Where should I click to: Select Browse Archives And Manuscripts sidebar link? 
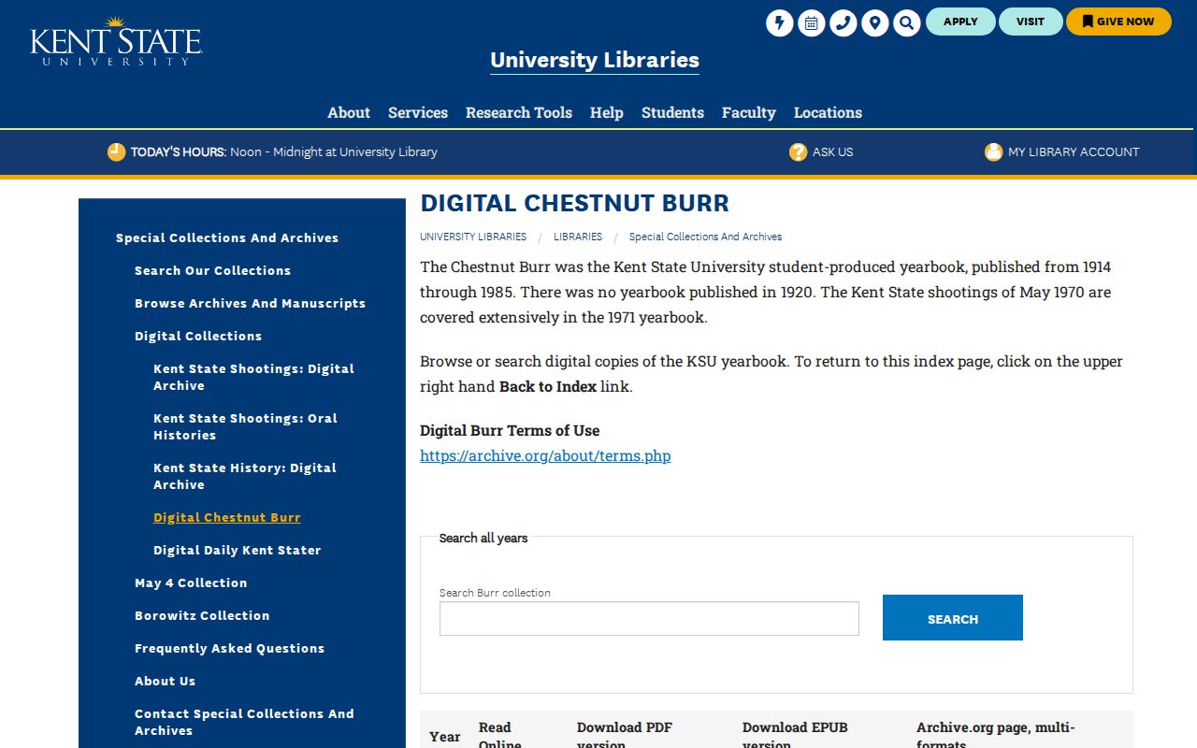pos(250,303)
